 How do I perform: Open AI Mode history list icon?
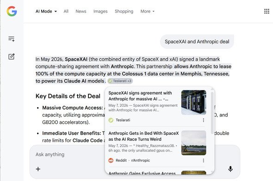[12, 39]
